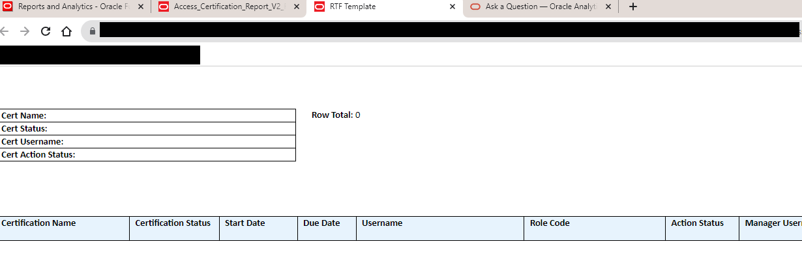
Task: Click the Cert Username row
Action: pyautogui.click(x=147, y=141)
